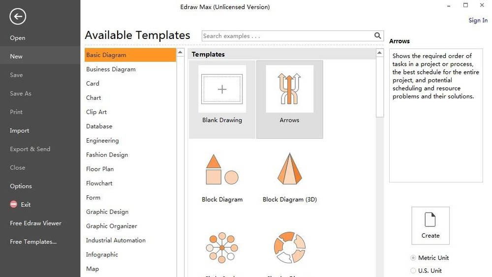Select the Metric Unit radio button
The width and height of the screenshot is (492, 277).
(413, 258)
